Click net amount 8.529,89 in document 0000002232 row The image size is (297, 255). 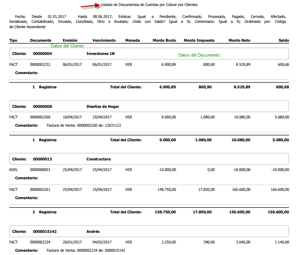(x=243, y=64)
